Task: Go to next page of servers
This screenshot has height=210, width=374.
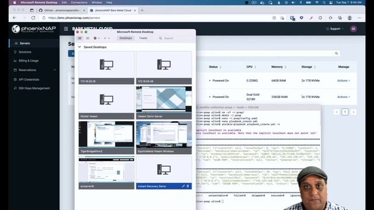Action: 354,112
